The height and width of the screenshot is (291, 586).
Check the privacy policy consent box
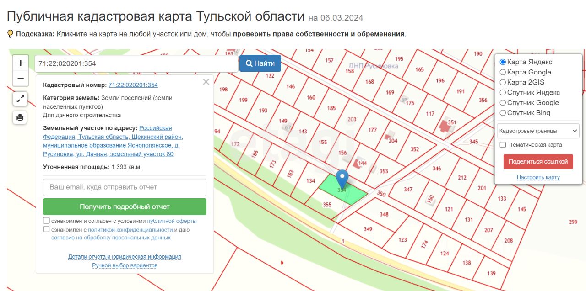(x=46, y=229)
